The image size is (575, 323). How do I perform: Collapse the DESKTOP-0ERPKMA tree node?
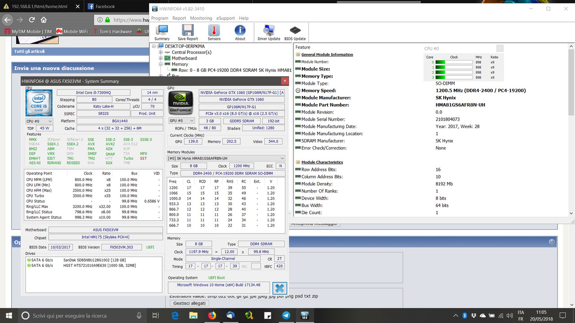point(155,46)
